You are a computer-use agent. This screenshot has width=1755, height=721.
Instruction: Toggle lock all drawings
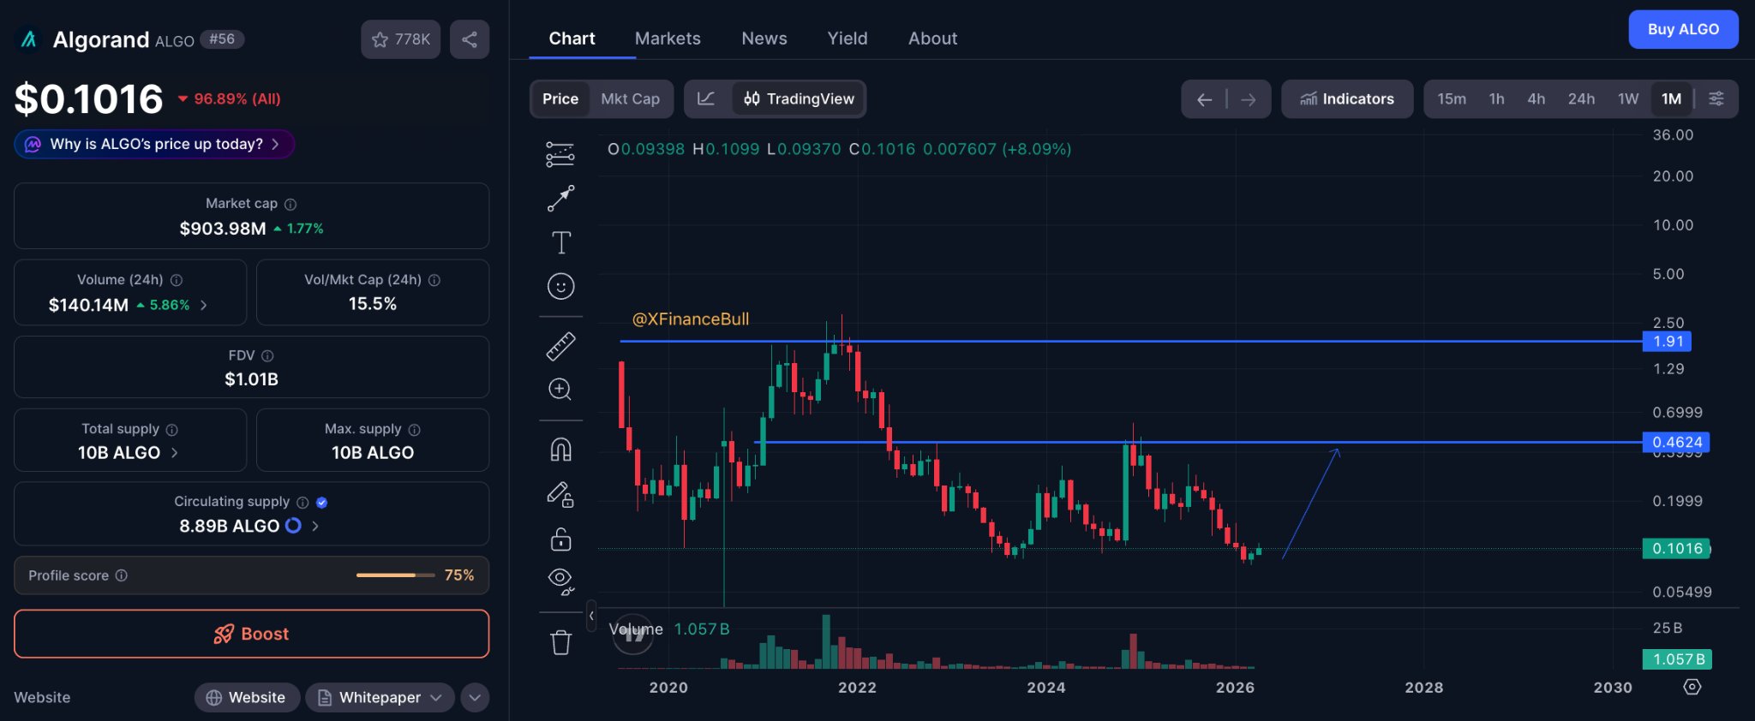pyautogui.click(x=560, y=539)
